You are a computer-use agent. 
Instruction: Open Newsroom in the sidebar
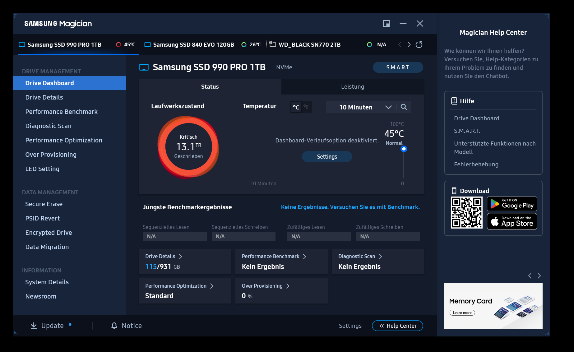(69, 296)
